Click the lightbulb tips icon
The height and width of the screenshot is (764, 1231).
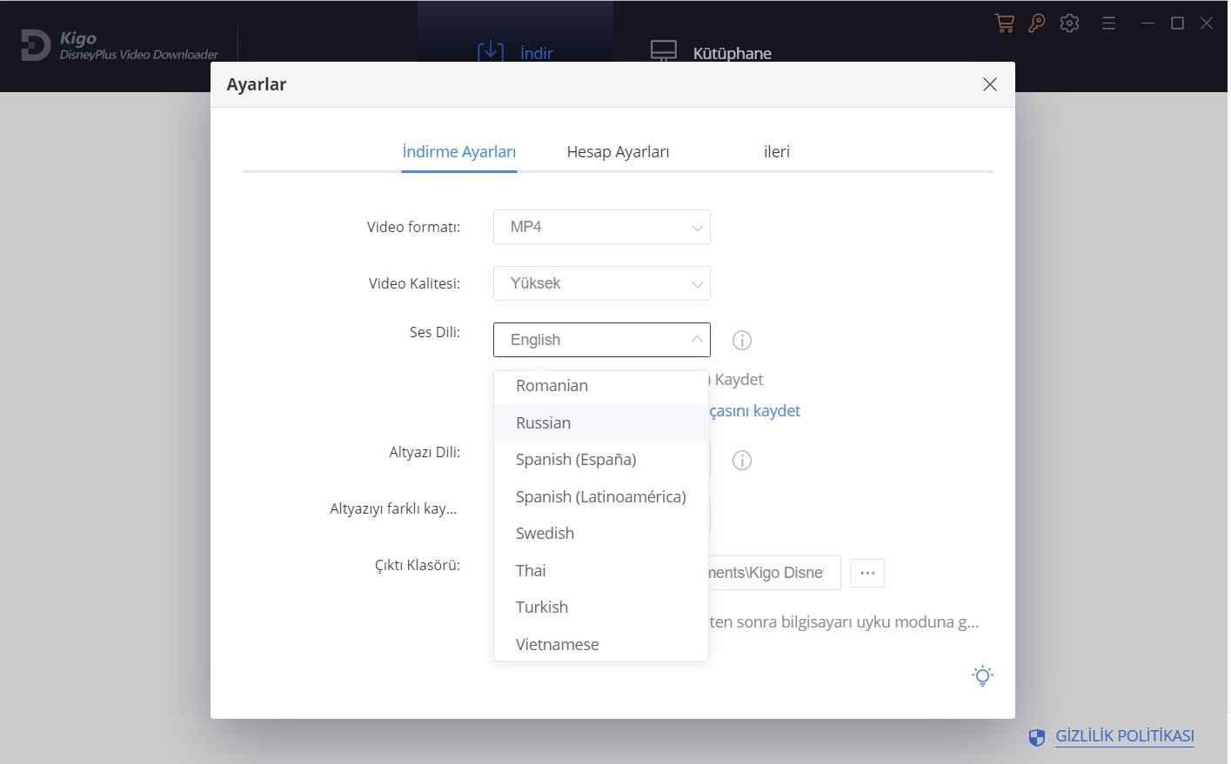coord(982,676)
